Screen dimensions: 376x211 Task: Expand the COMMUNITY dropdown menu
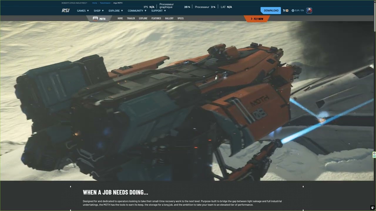(x=137, y=11)
